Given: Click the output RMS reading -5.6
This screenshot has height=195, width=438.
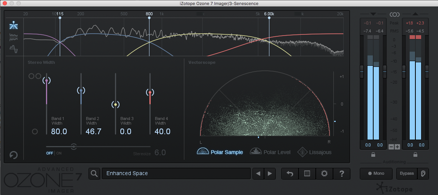Looking at the screenshot, I should 410,31.
